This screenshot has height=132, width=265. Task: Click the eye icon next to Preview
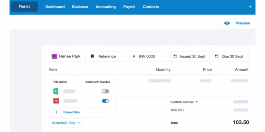[x=227, y=23]
